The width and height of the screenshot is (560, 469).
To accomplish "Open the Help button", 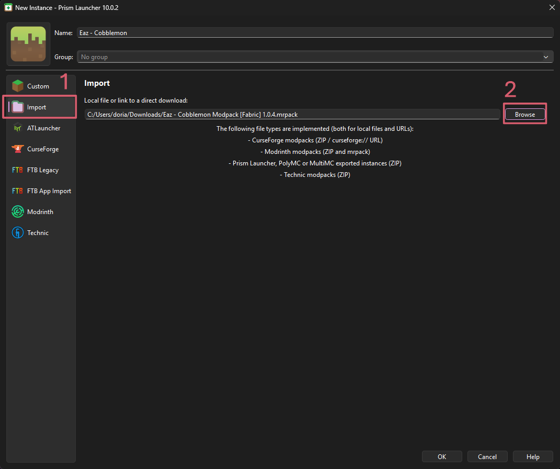I will coord(532,456).
